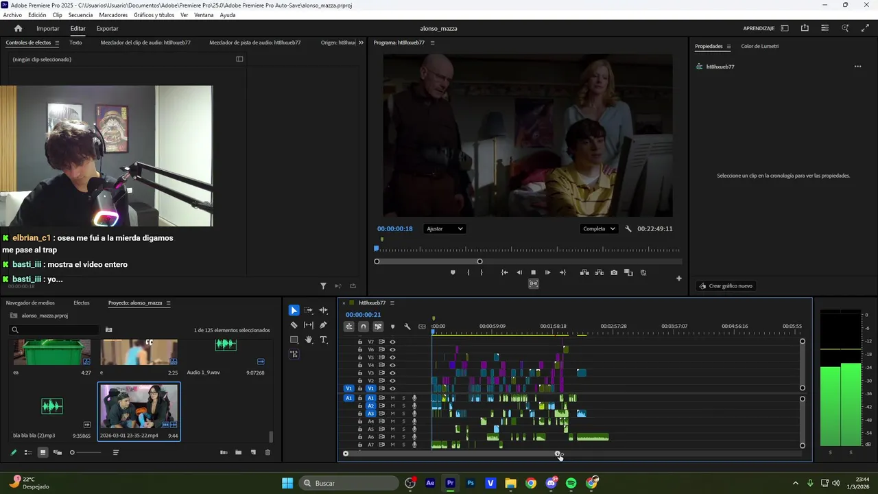Enable voice-over record on track A6
This screenshot has height=494, width=878.
(414, 437)
